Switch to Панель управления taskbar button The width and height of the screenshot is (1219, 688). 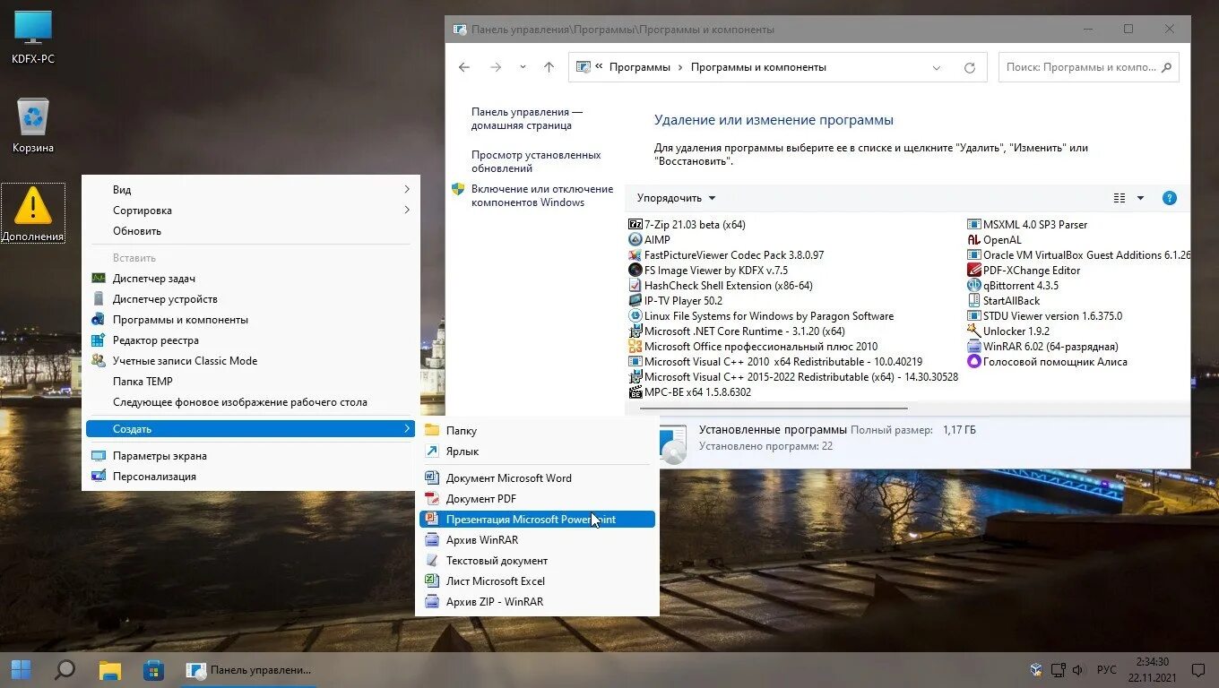coord(250,669)
